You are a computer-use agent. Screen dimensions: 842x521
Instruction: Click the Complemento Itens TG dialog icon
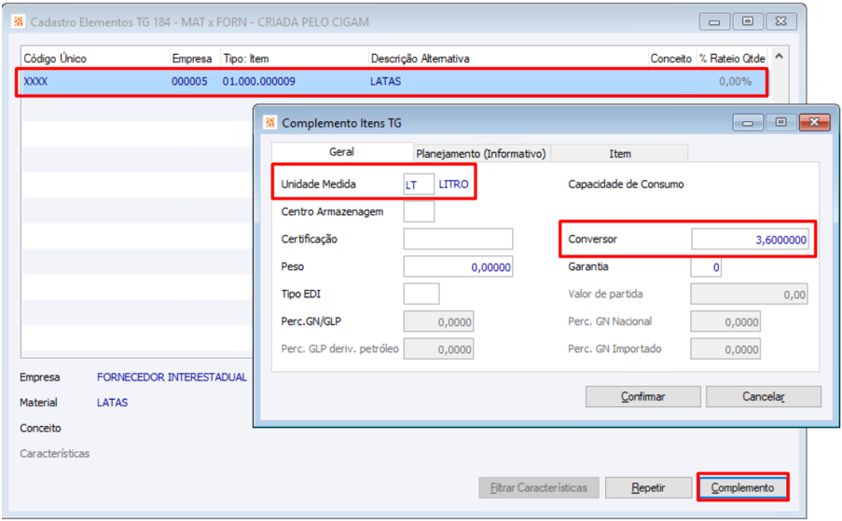tap(270, 122)
